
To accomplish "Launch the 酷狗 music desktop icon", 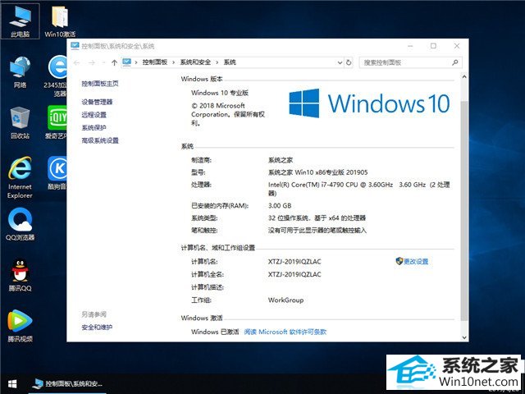I will click(57, 173).
